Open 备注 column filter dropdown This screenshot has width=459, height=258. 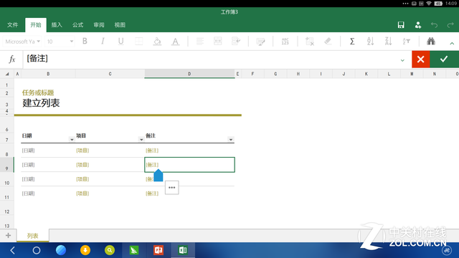[231, 140]
